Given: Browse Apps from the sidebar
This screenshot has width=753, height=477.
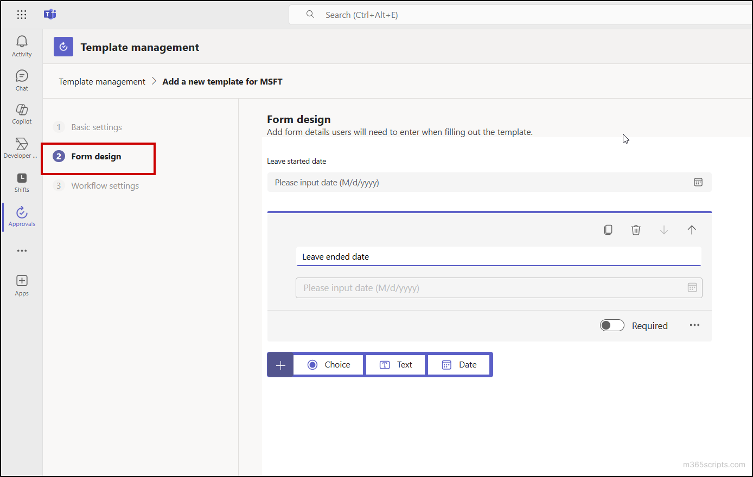Looking at the screenshot, I should tap(22, 285).
